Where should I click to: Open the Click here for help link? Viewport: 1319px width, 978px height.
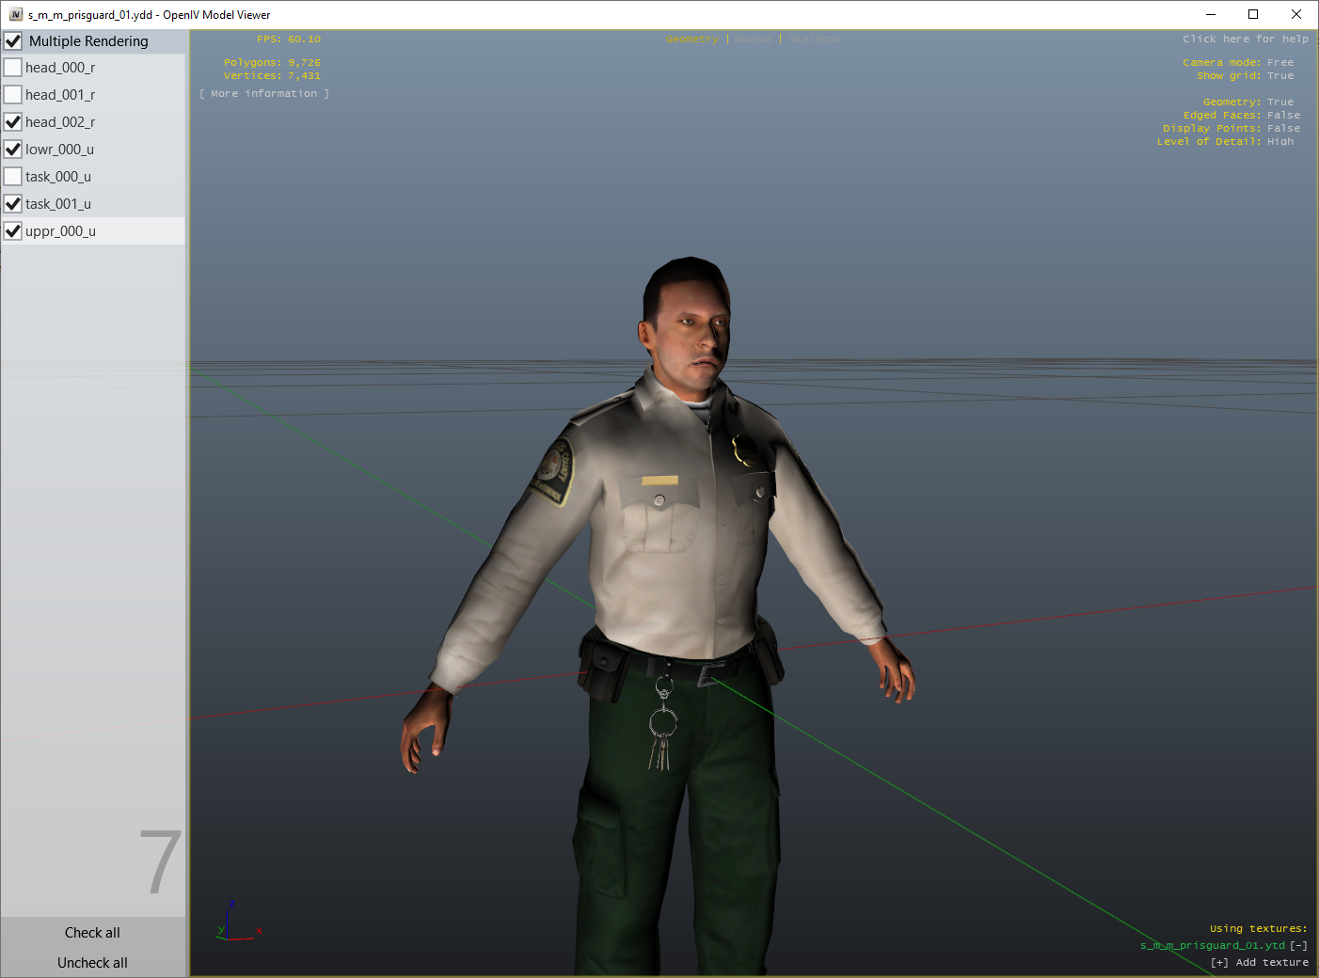[x=1245, y=39]
